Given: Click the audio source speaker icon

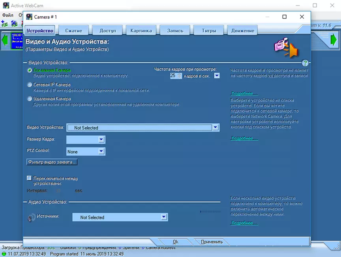Looking at the screenshot, I should pos(31,218).
